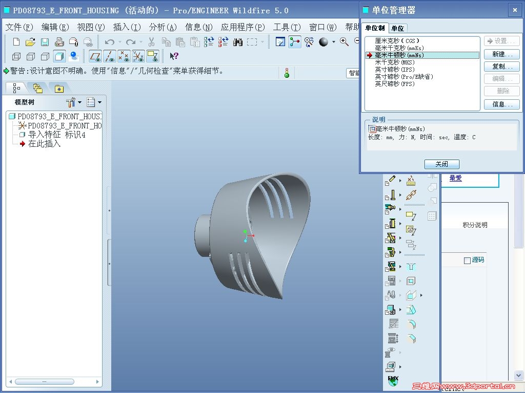Viewport: 525px width, 393px height.
Task: Click the zoom-in magnifier icon
Action: [344, 42]
